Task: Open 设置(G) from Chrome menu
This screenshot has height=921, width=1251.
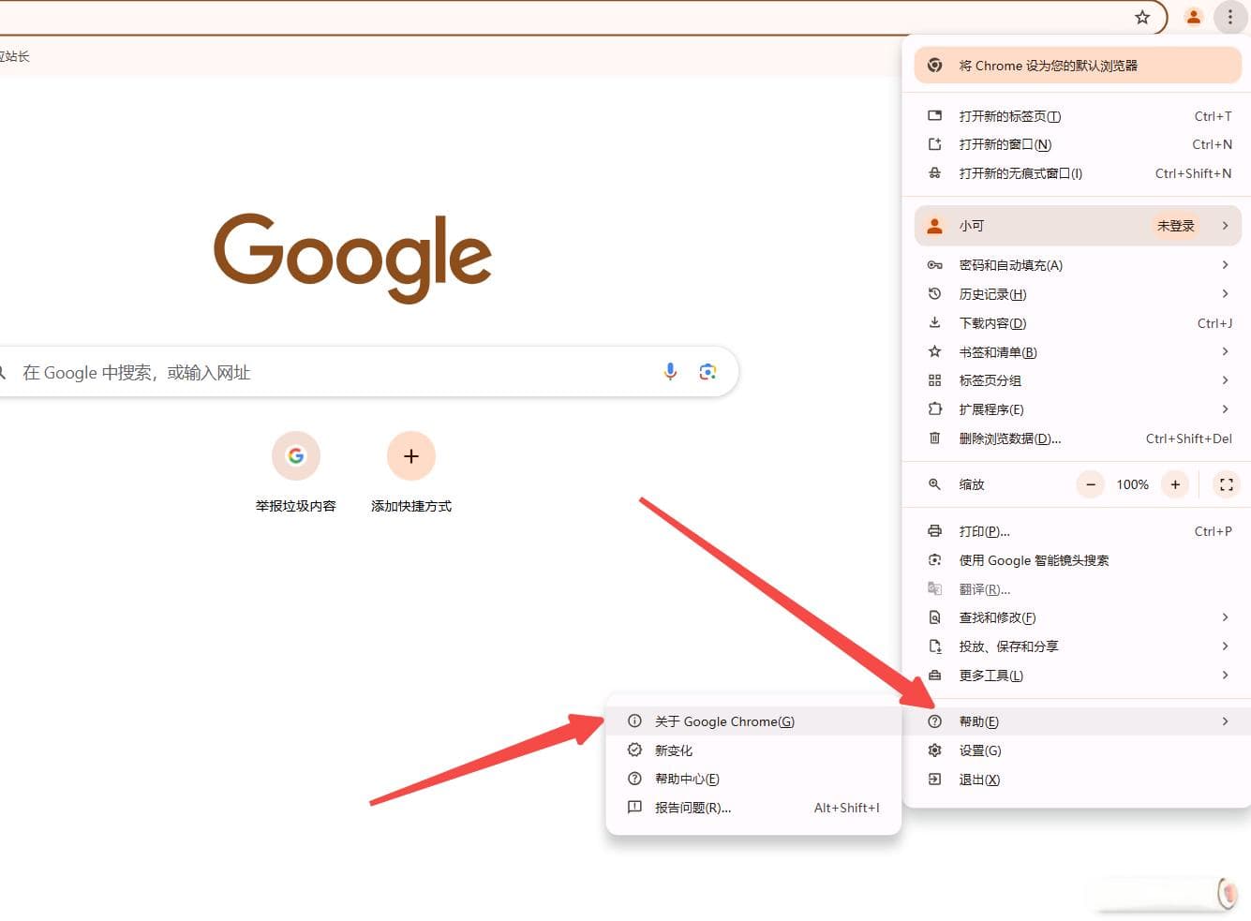Action: [1078, 750]
